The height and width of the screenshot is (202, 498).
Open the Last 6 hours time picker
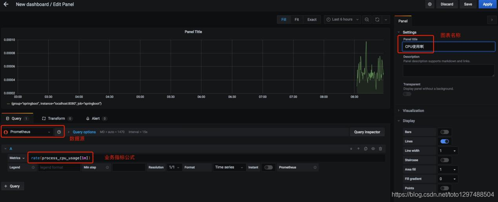coord(342,20)
